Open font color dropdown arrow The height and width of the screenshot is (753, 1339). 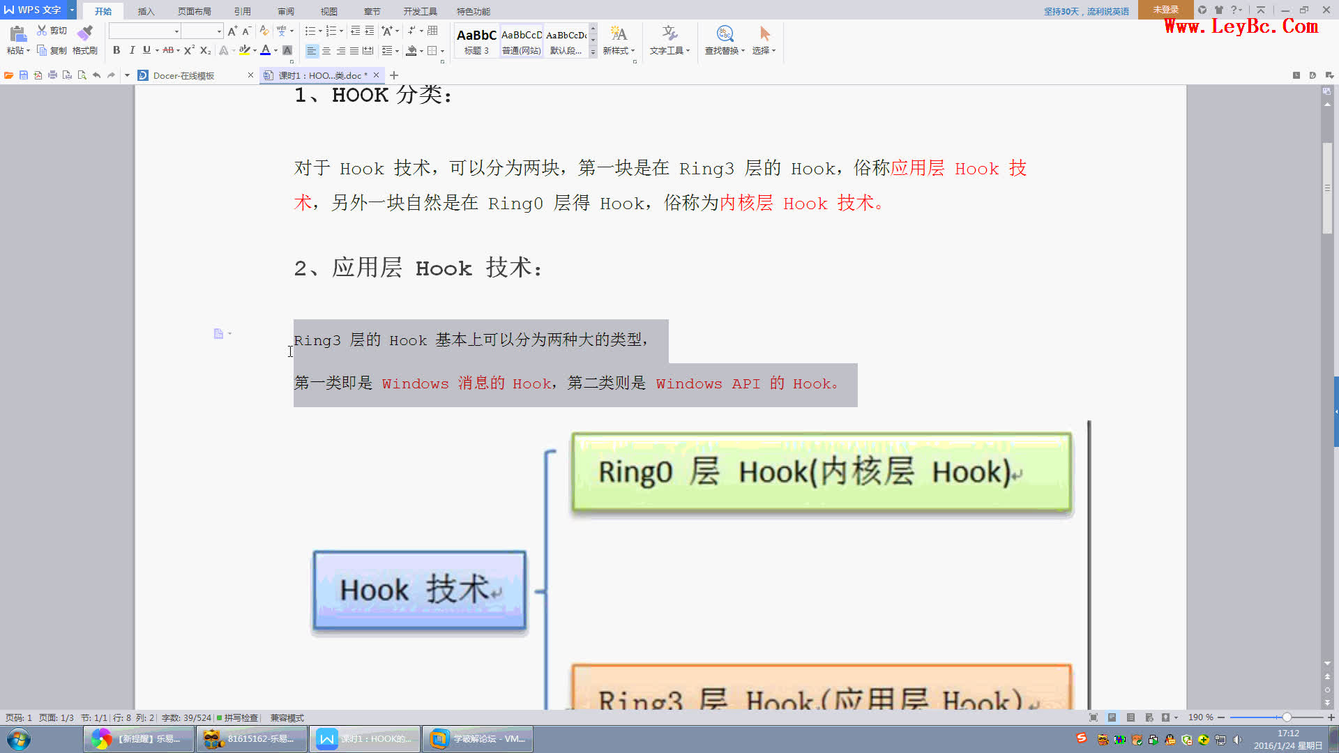coord(276,50)
